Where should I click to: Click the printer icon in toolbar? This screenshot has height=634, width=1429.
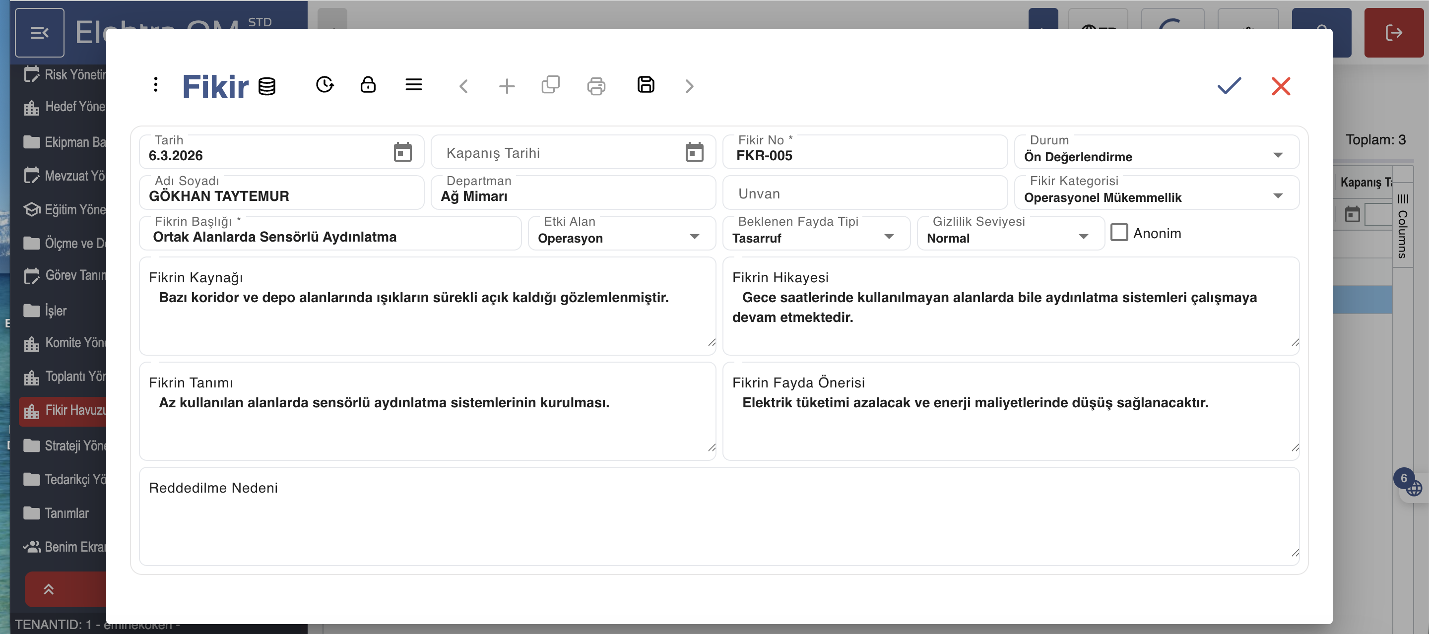[596, 86]
